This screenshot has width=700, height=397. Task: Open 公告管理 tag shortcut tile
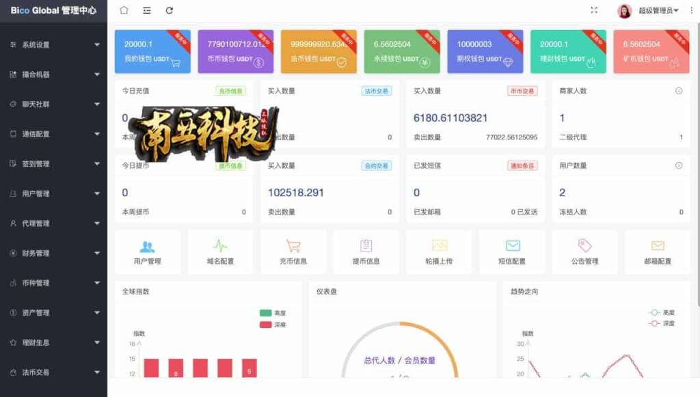(x=585, y=251)
